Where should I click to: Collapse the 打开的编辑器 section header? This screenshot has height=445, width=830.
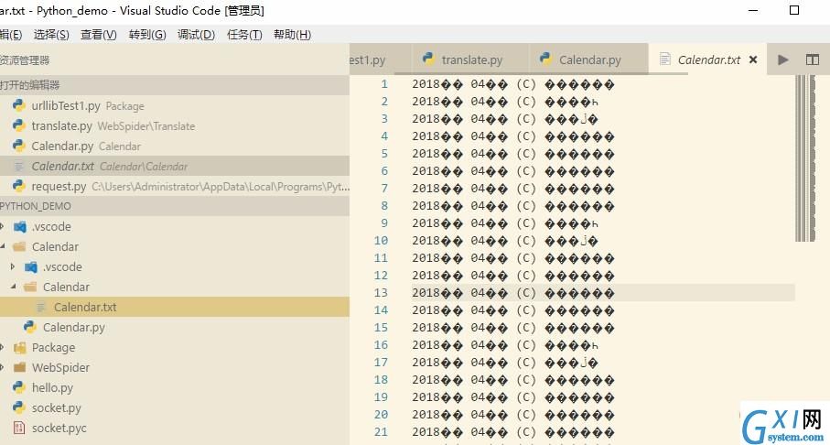pos(174,85)
